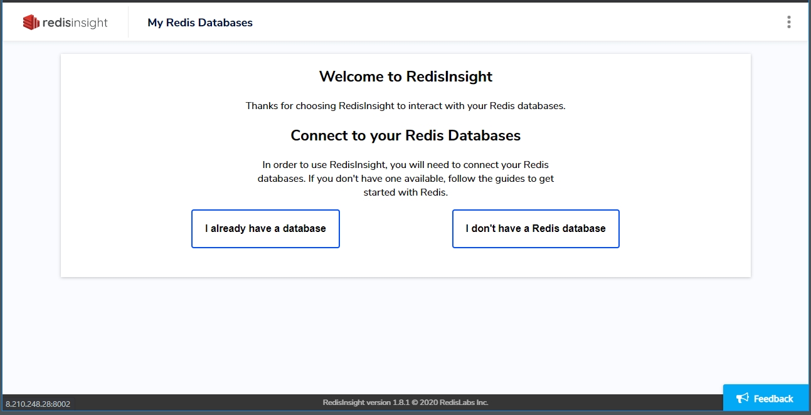811x415 pixels.
Task: Click the redisinsight wordmark in header
Action: [x=75, y=23]
